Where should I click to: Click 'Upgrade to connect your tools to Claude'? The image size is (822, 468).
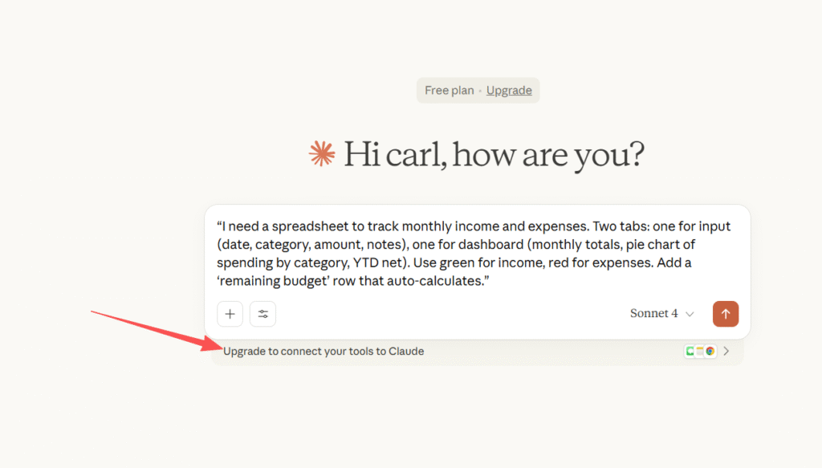pyautogui.click(x=324, y=351)
